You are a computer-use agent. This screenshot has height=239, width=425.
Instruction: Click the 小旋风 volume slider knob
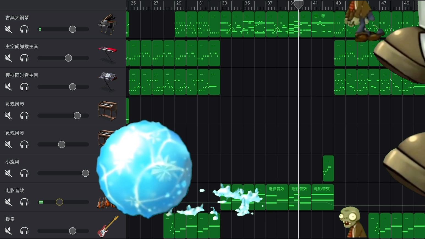(x=85, y=173)
